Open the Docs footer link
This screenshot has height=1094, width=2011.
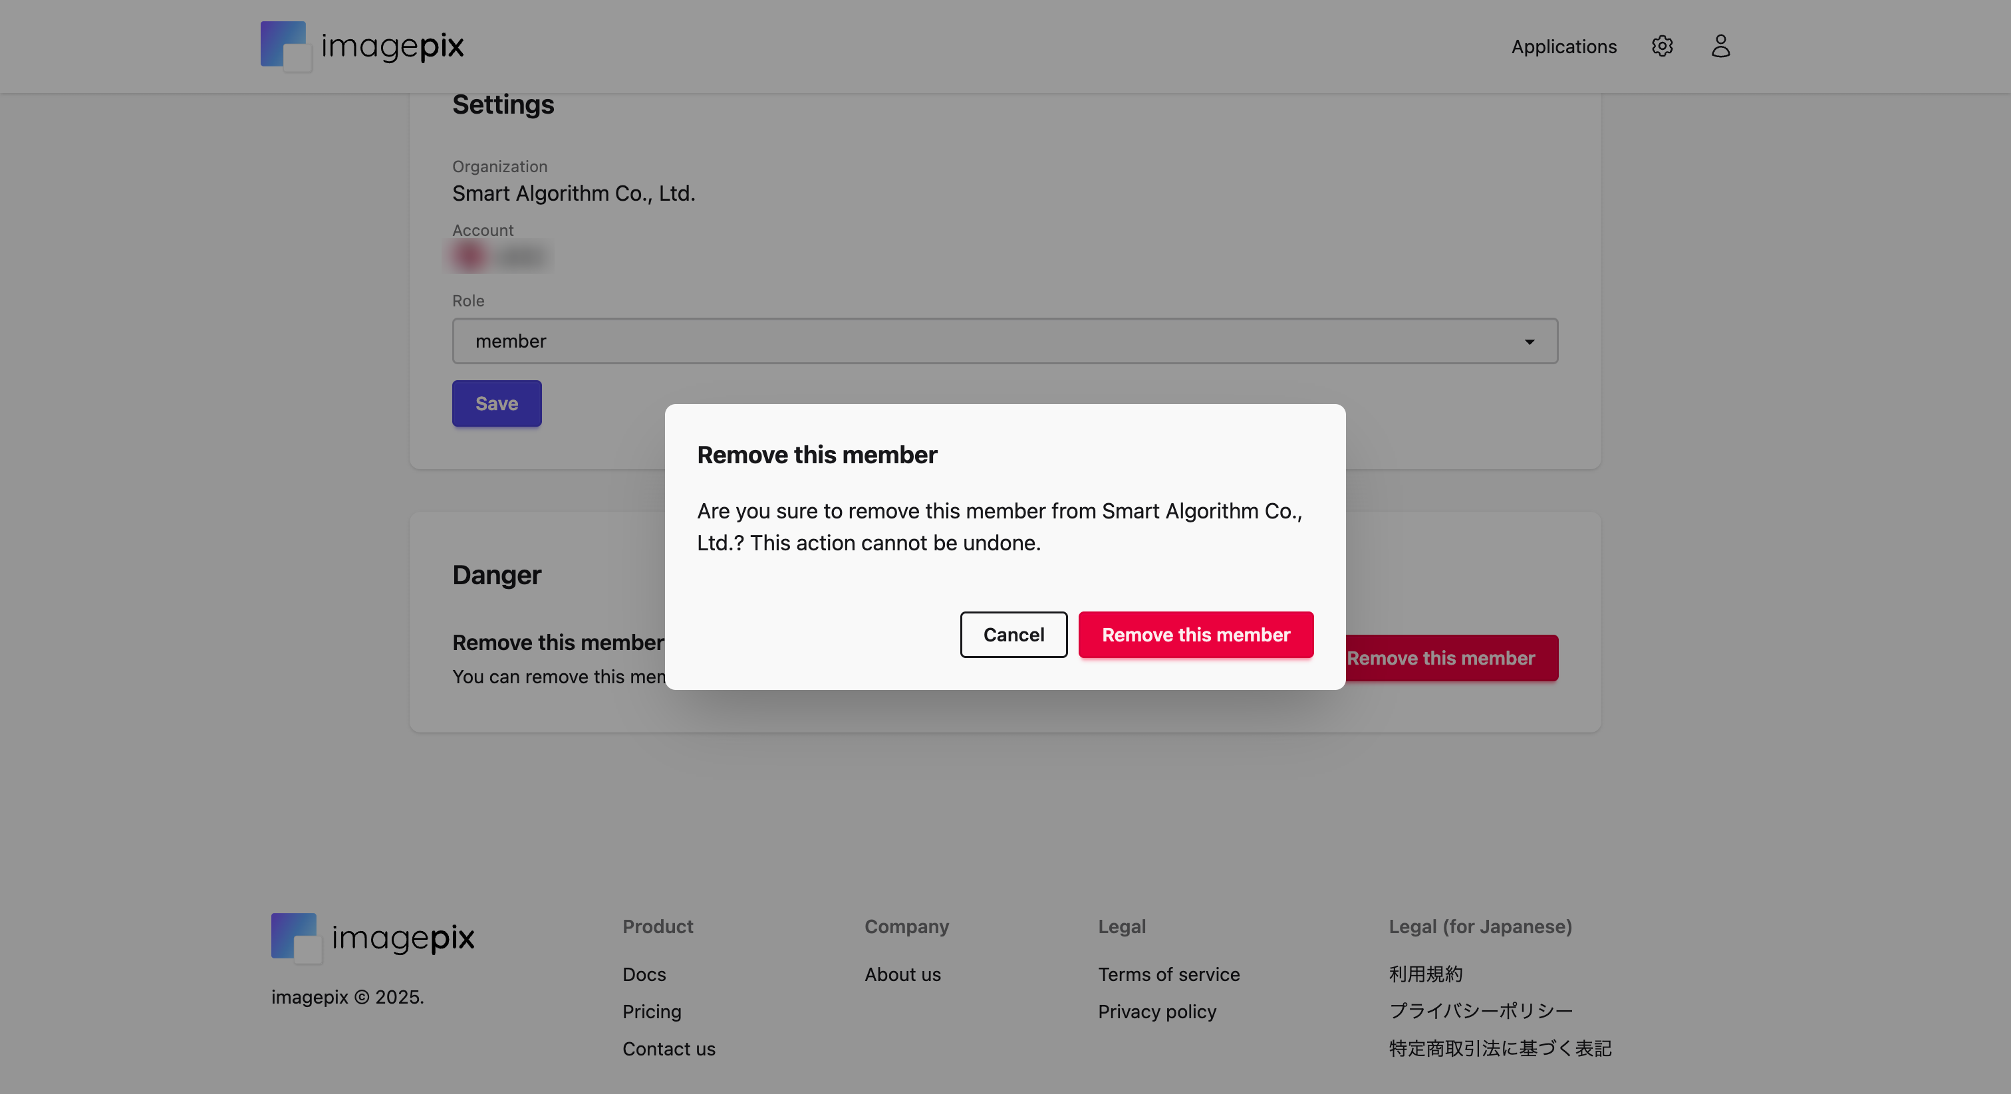pyautogui.click(x=644, y=974)
